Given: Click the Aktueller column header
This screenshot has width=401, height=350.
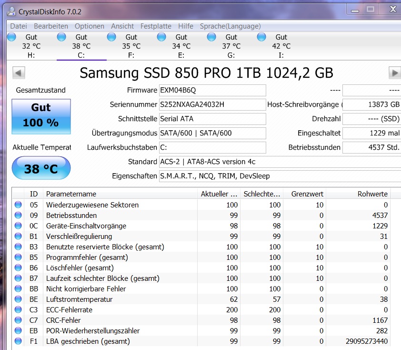Looking at the screenshot, I should tap(219, 194).
